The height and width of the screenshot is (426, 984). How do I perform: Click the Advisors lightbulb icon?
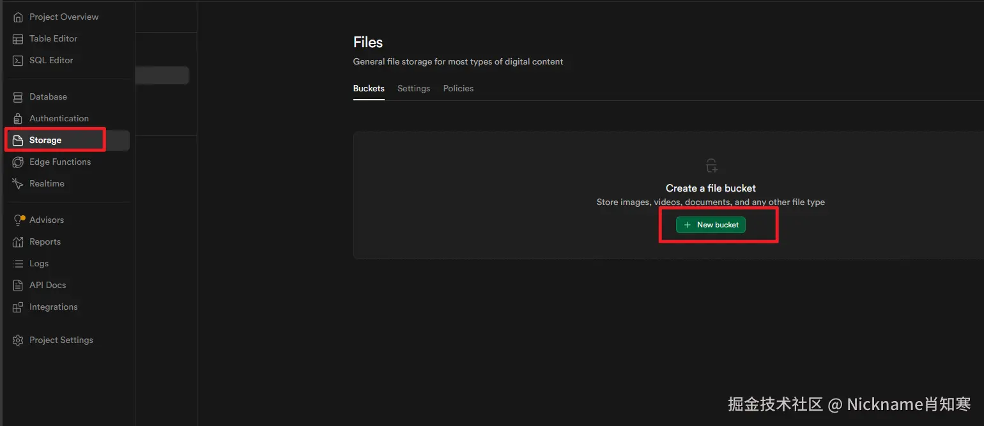tap(18, 220)
